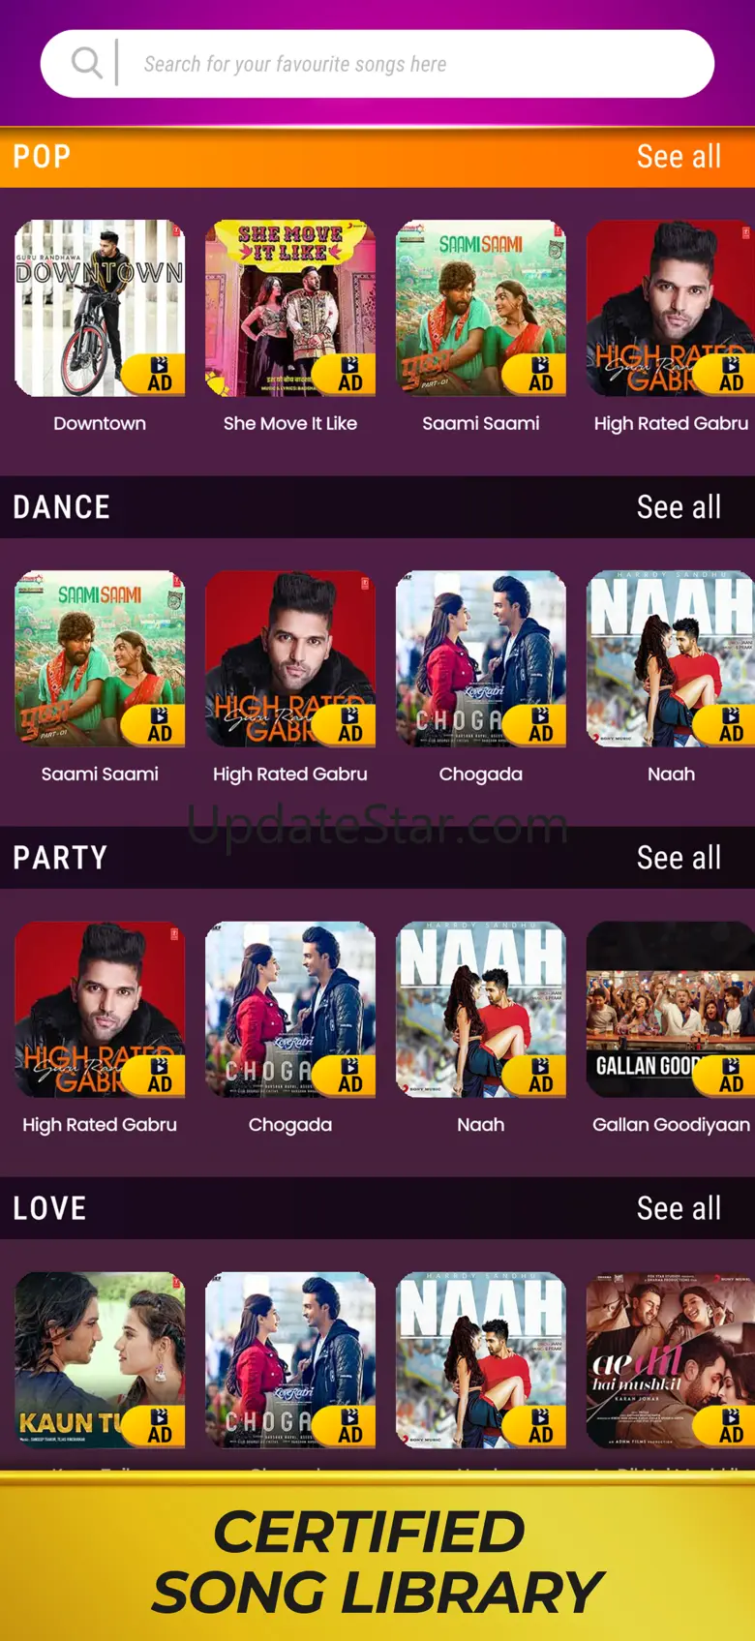This screenshot has width=755, height=1641.
Task: Open See all for Love
Action: point(679,1208)
